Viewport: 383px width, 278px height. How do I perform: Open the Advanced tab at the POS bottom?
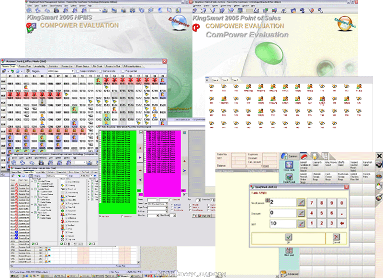[x=290, y=274]
